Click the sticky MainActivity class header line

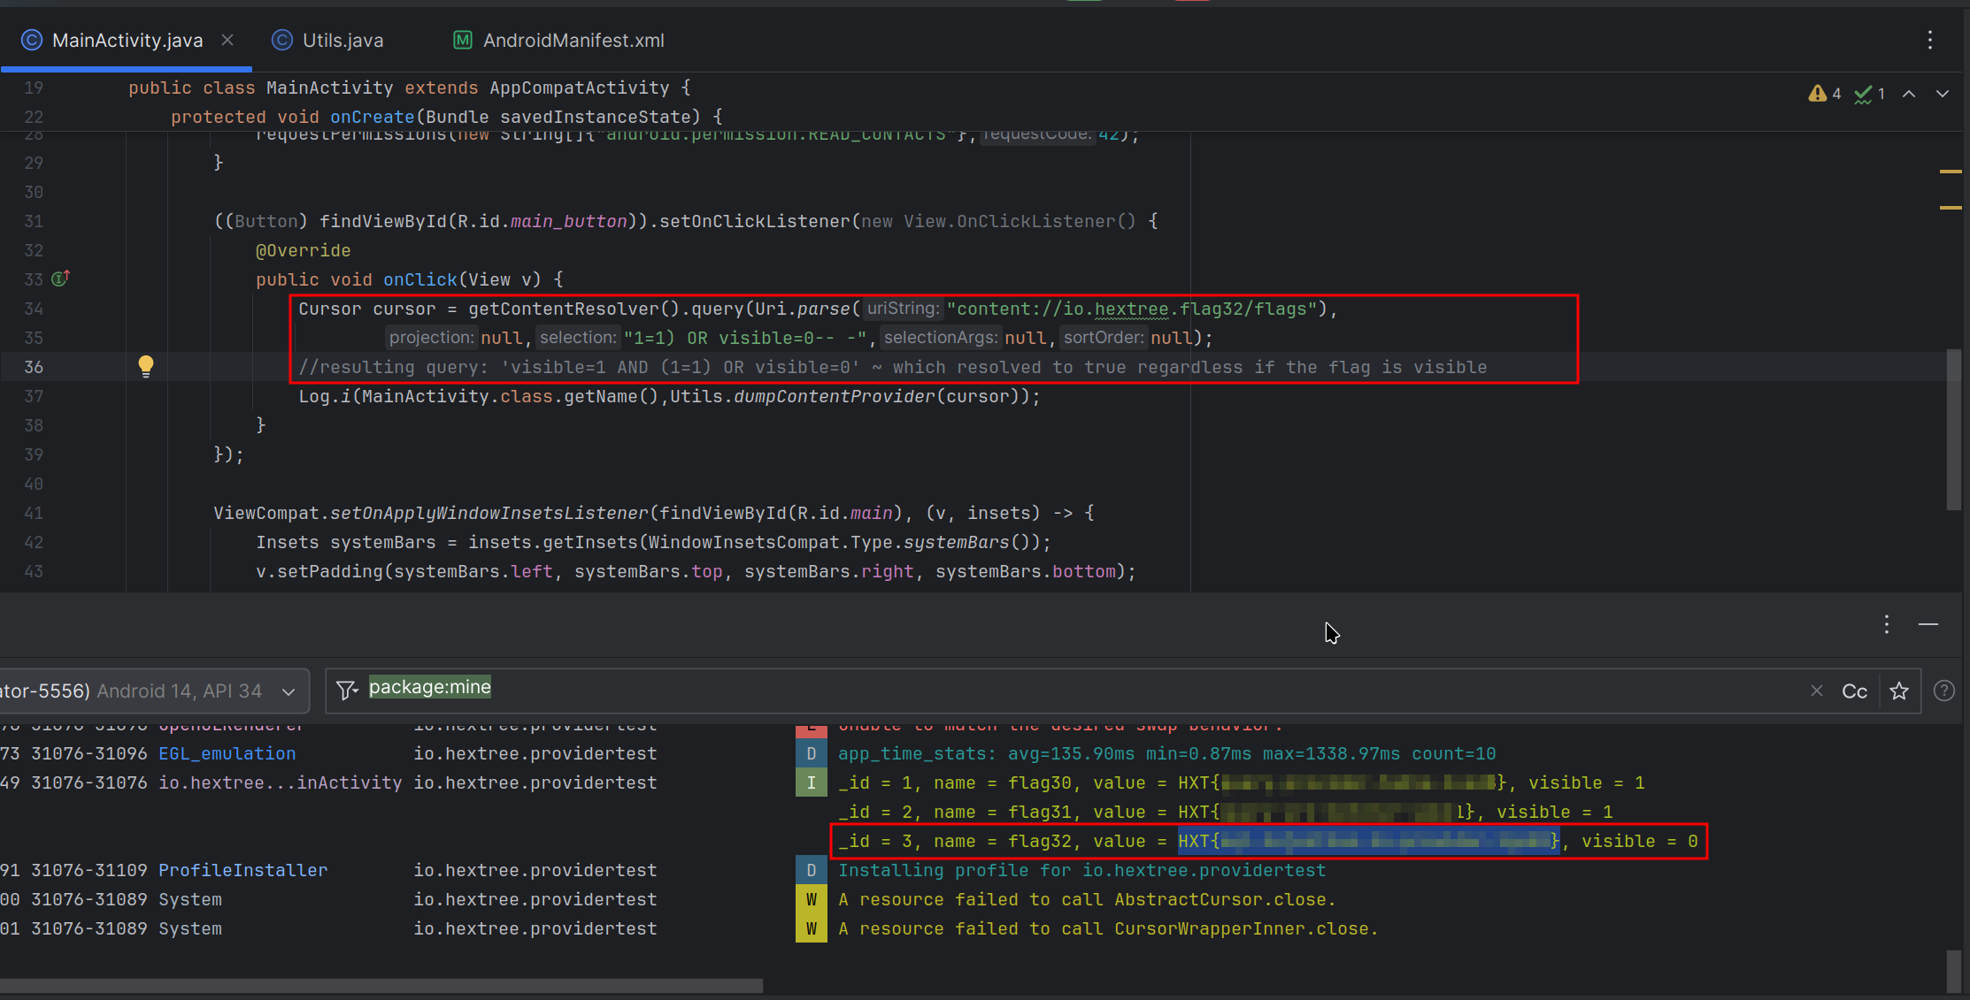pos(410,88)
